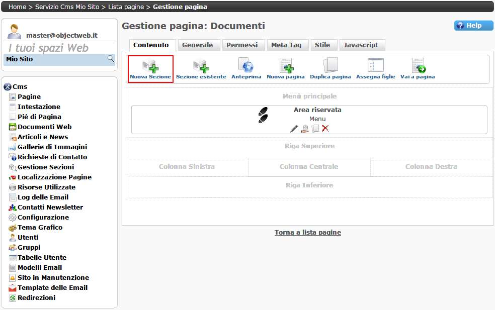Image resolution: width=495 pixels, height=310 pixels.
Task: Delete Area riservata section with red X
Action: click(x=325, y=129)
